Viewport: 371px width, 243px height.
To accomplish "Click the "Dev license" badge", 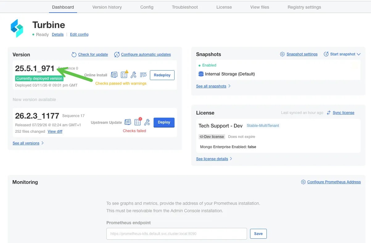I will (212, 137).
